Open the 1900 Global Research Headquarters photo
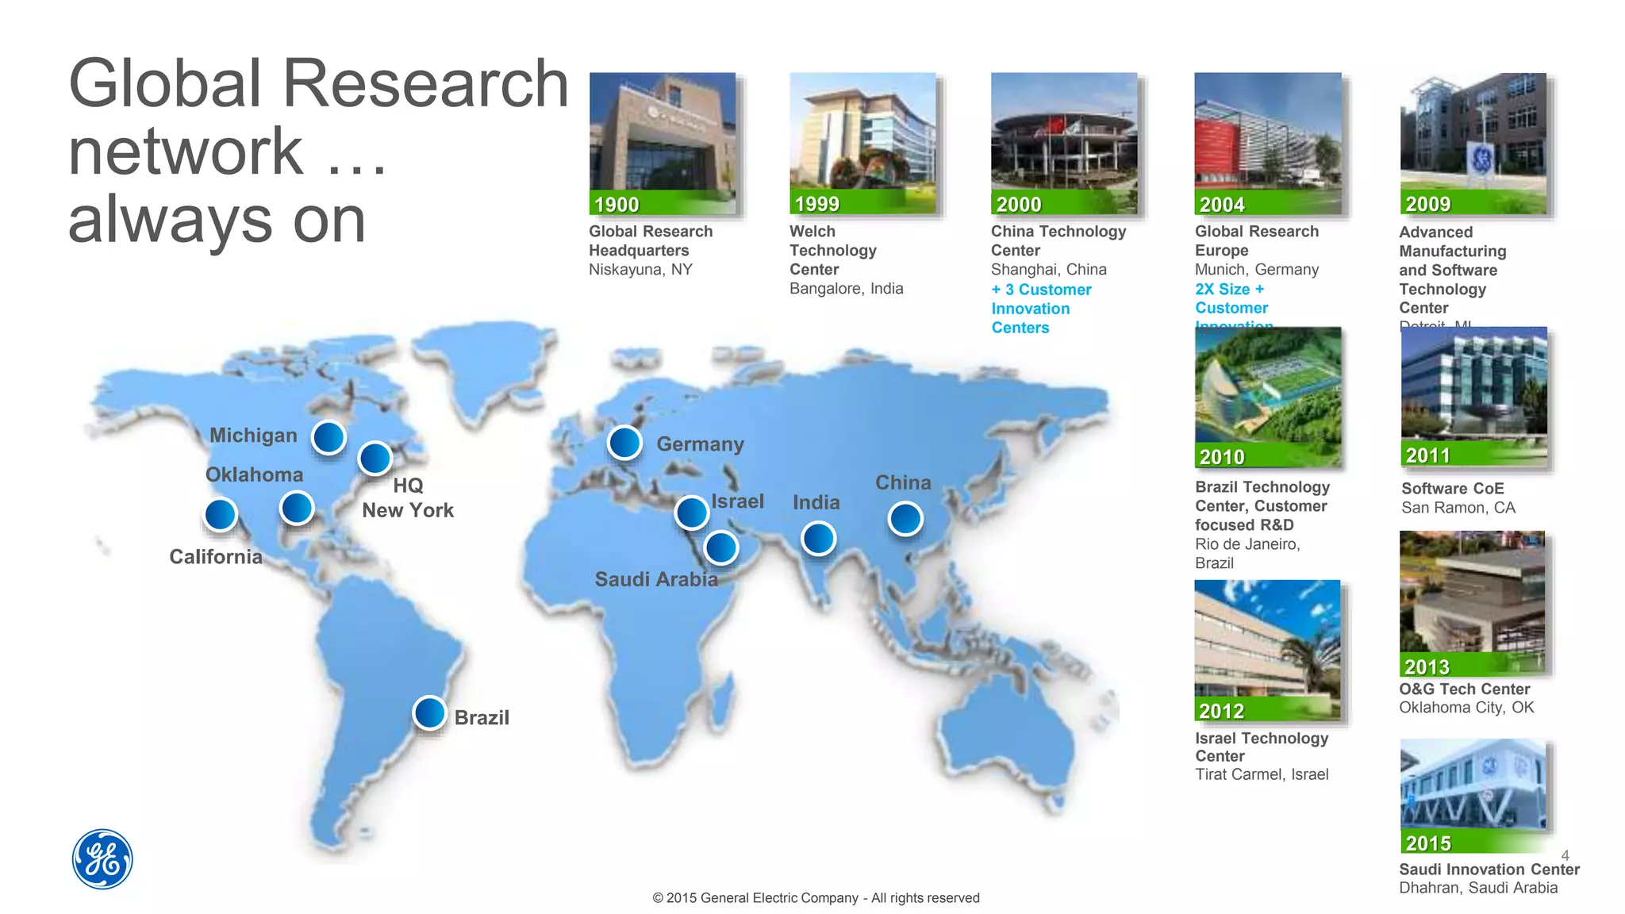This screenshot has height=914, width=1625. [x=663, y=144]
